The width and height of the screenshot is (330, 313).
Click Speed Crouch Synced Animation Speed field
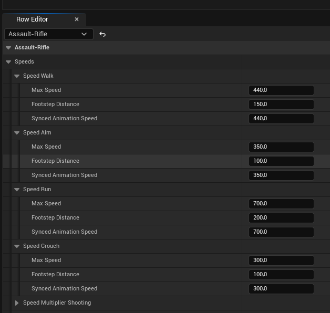point(281,289)
